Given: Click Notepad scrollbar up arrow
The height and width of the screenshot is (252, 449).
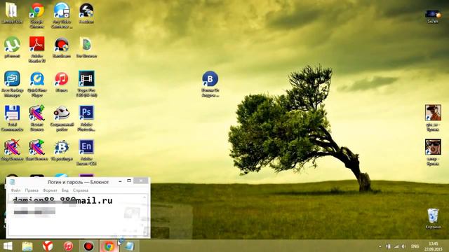Looking at the screenshot, I should click(x=145, y=197).
